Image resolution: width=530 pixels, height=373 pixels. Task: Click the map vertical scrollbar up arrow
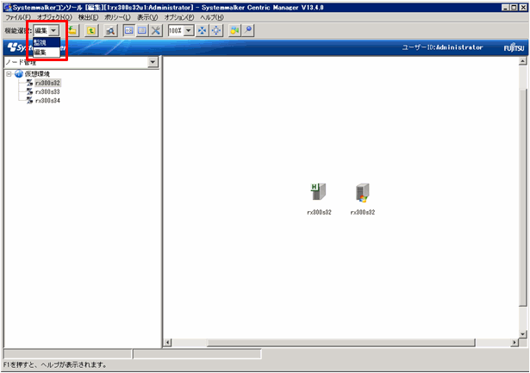(x=522, y=61)
